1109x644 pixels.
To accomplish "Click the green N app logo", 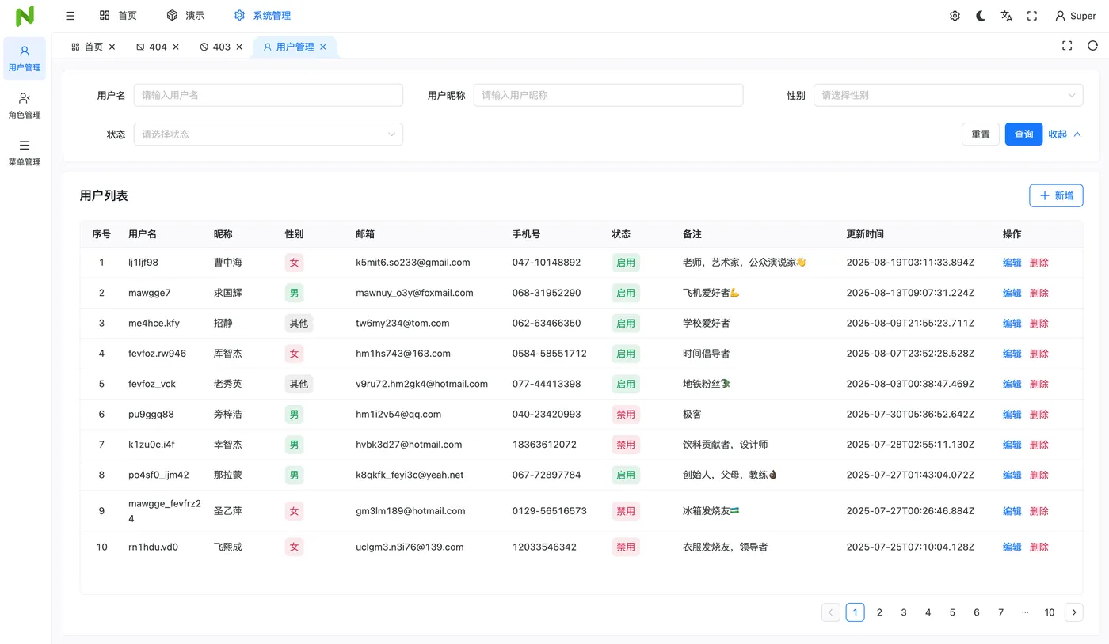I will 25,16.
